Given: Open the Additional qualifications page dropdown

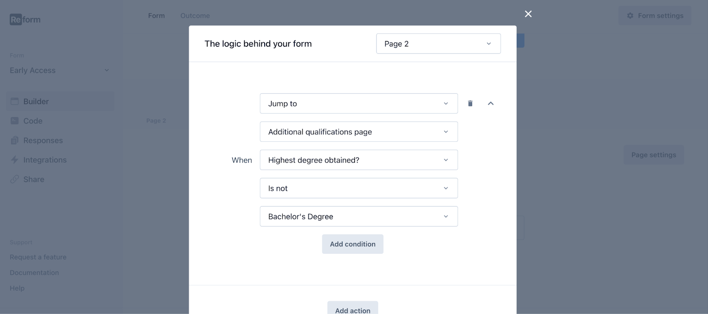Looking at the screenshot, I should [x=358, y=132].
